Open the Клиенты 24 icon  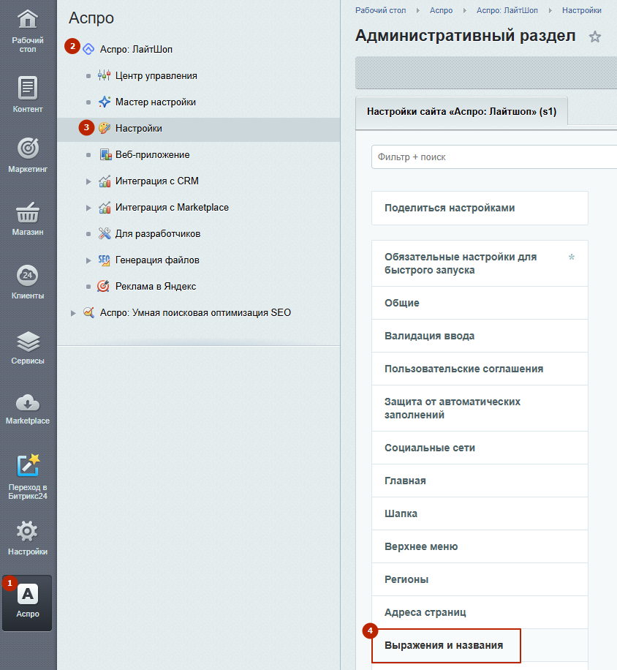click(x=27, y=276)
